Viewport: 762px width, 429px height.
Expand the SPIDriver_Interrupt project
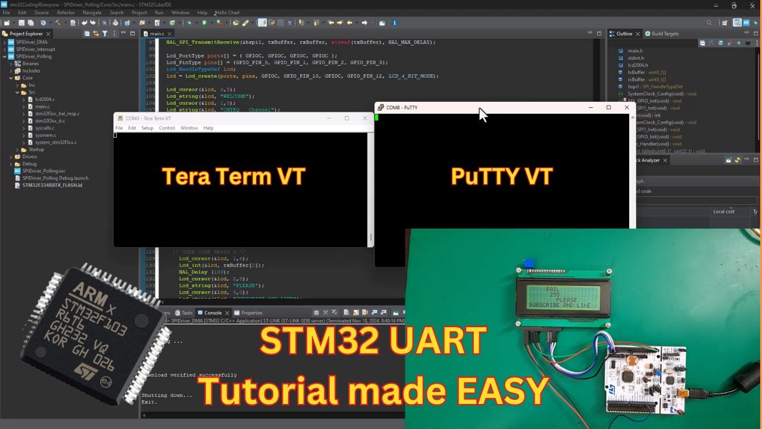4,49
